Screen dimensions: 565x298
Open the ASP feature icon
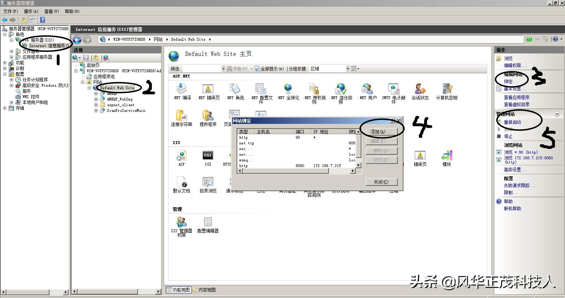click(x=181, y=155)
